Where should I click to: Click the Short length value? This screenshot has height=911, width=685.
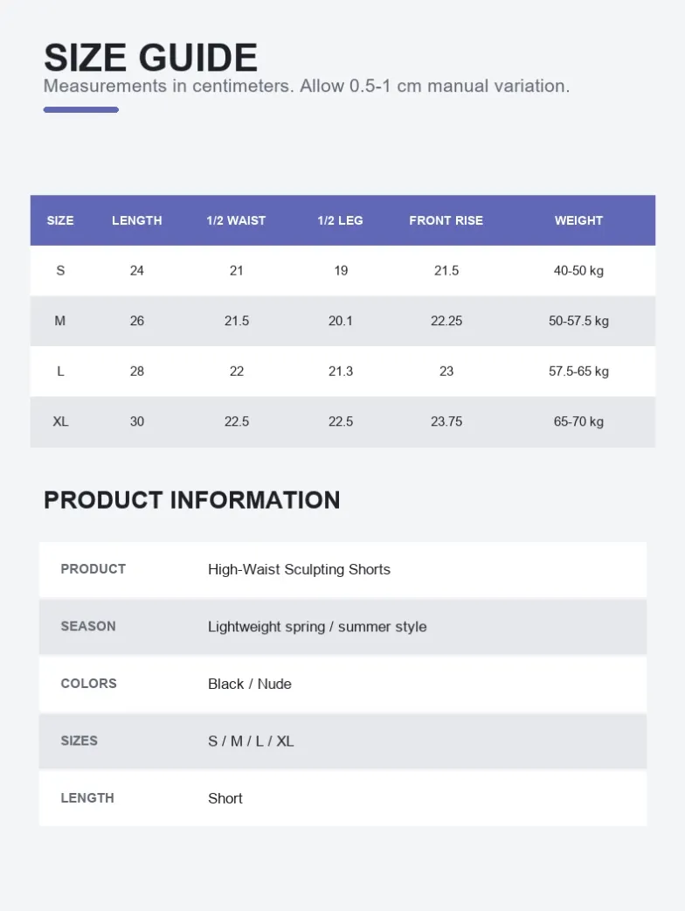point(225,798)
